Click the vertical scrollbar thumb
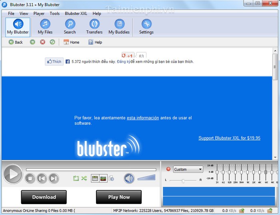 point(275,67)
